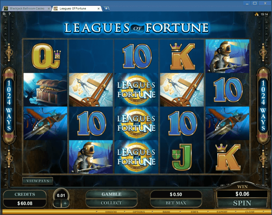Click the SPIN button

click(x=242, y=203)
